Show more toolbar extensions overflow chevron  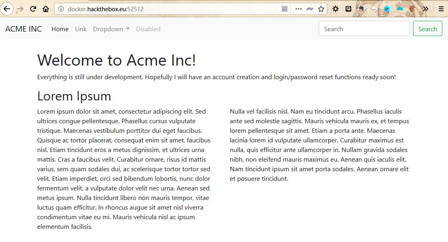click(426, 9)
